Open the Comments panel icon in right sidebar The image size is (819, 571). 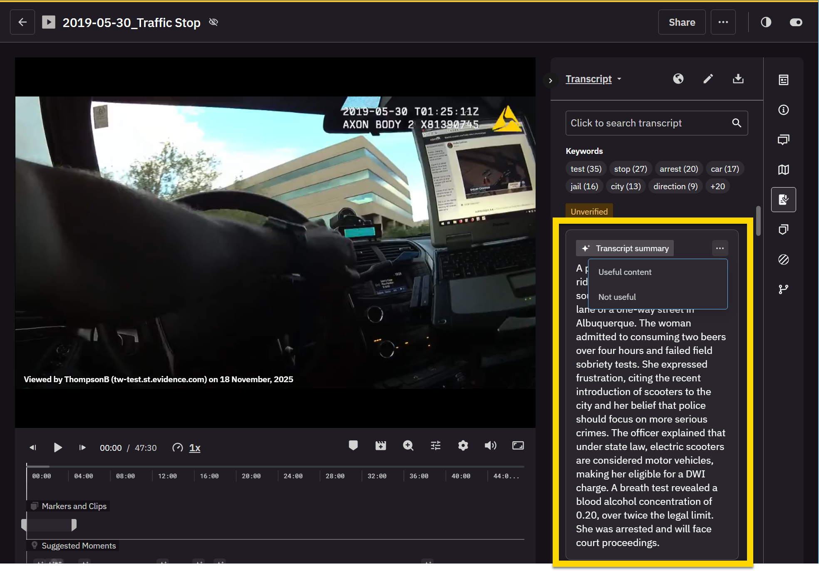pyautogui.click(x=784, y=139)
